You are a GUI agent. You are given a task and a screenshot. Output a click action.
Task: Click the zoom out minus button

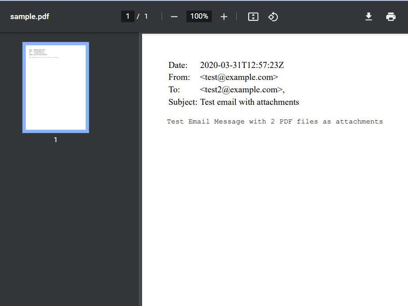coord(174,16)
